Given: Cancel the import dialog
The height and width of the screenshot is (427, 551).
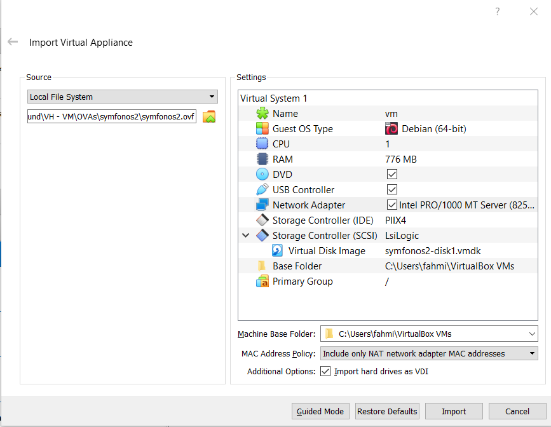Looking at the screenshot, I should pyautogui.click(x=517, y=411).
